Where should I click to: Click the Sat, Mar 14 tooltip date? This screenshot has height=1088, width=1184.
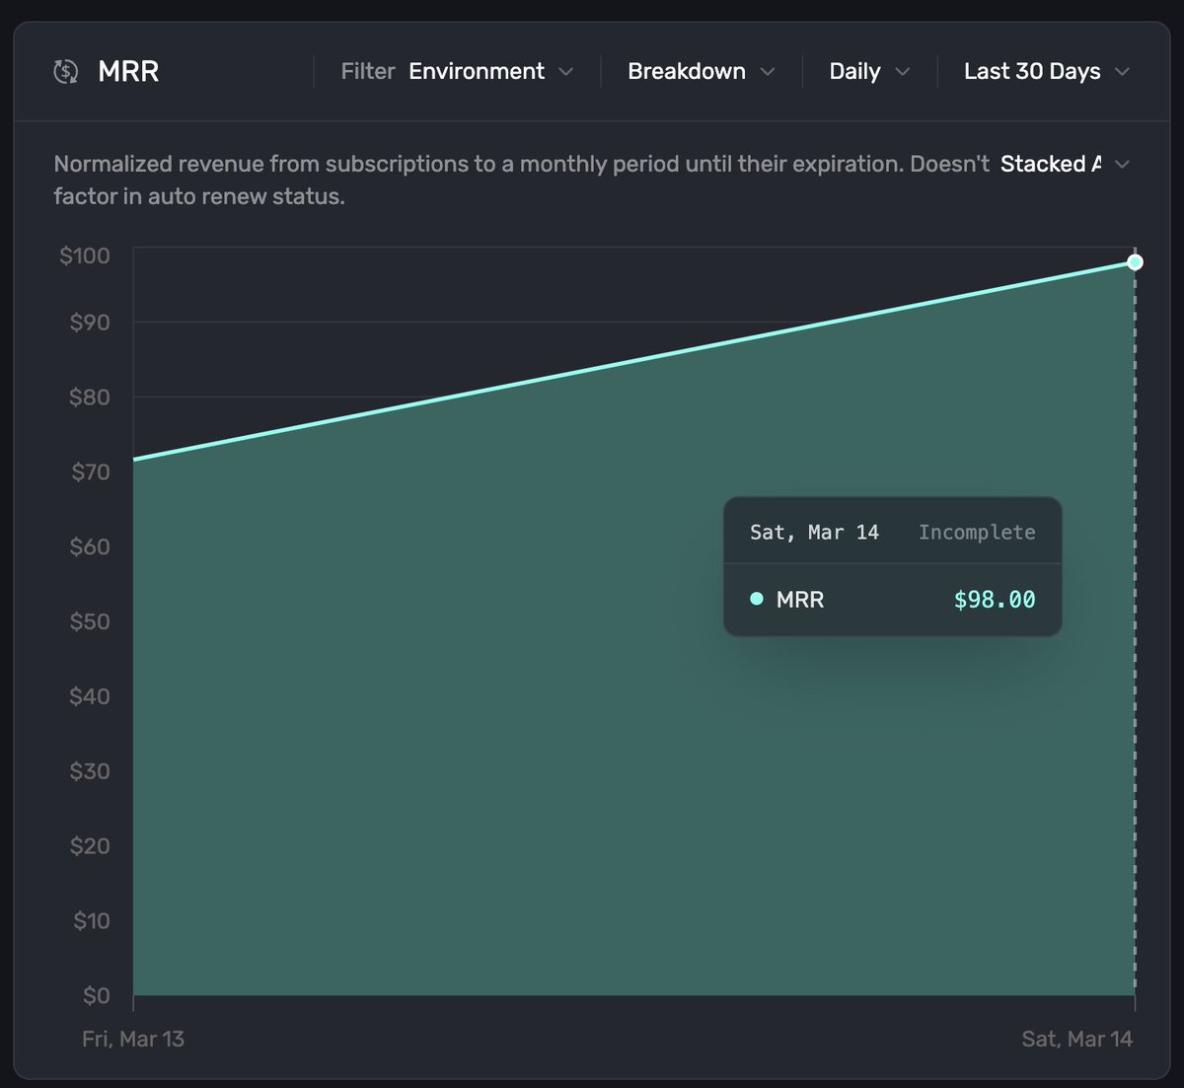[x=814, y=533]
